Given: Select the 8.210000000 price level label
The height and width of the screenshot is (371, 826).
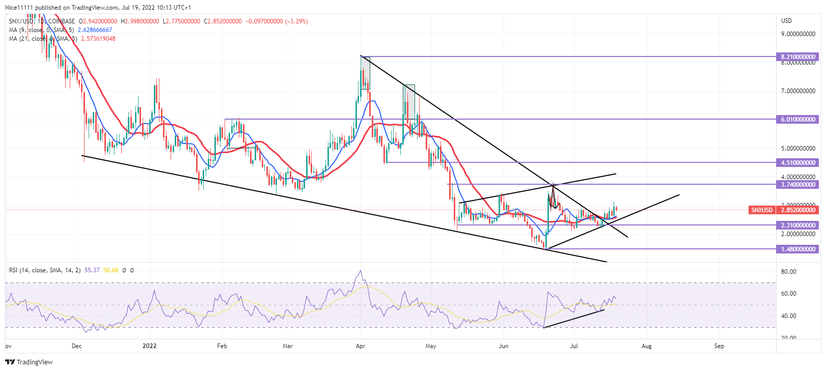Looking at the screenshot, I should coord(799,56).
